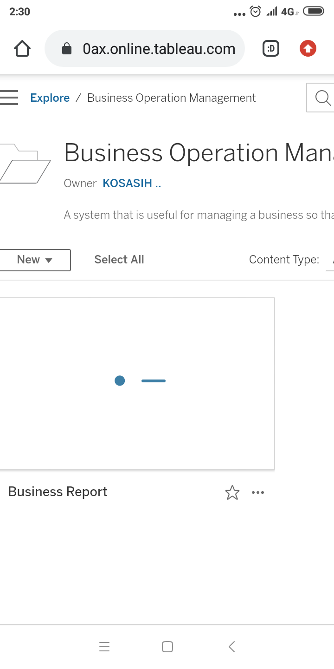
Task: Favorite the Business Report workbook
Action: (232, 492)
